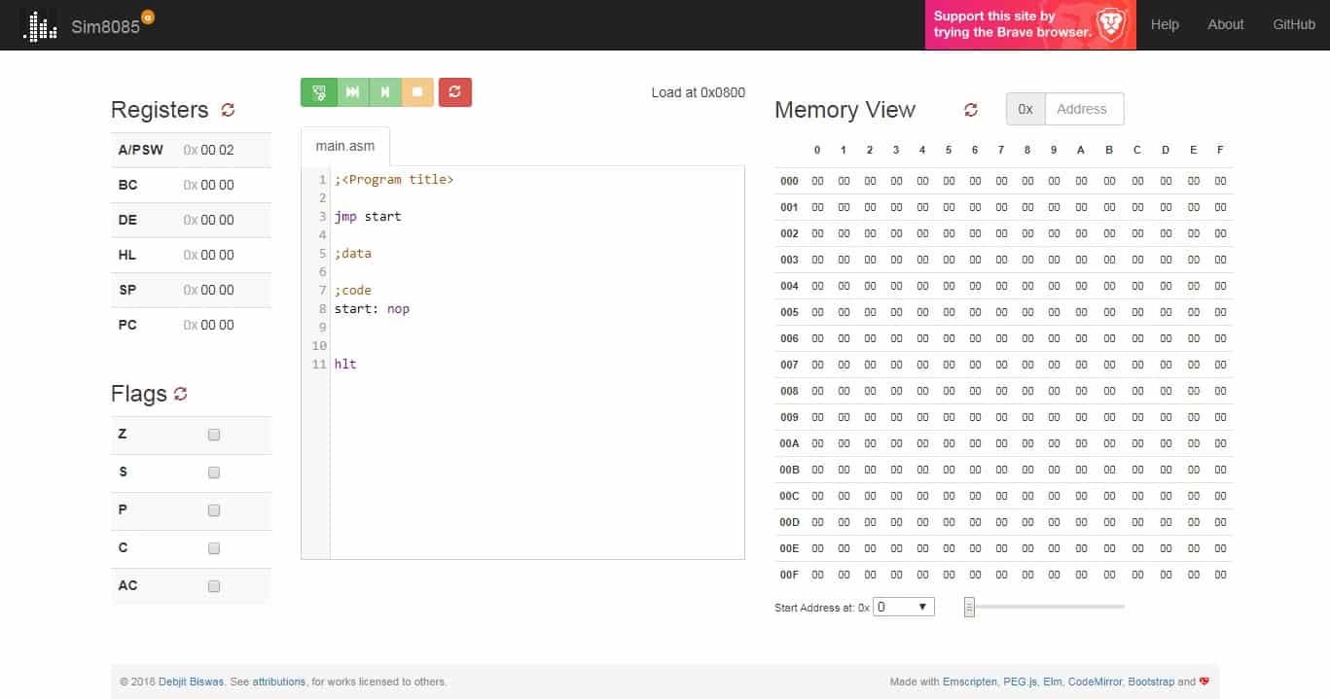Run the program to completion
The width and height of the screenshot is (1330, 699).
click(351, 91)
